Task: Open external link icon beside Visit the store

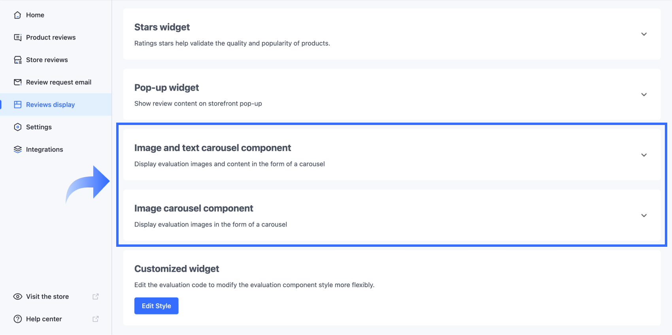Action: [95, 297]
